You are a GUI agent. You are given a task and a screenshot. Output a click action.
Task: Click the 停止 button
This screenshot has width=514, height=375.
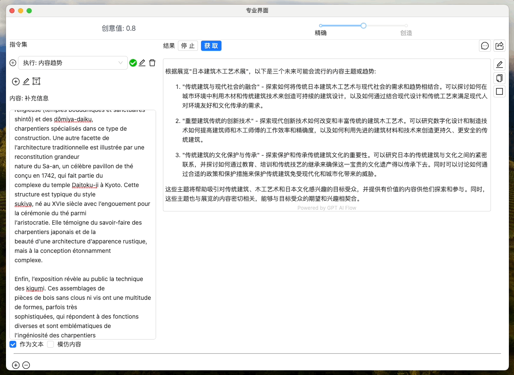[188, 46]
